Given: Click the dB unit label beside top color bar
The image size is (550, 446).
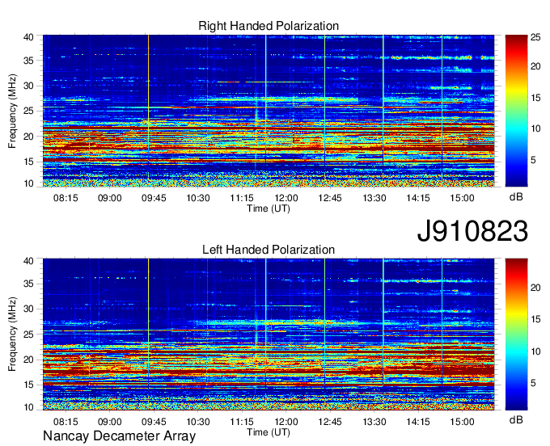Looking at the screenshot, I should click(516, 197).
